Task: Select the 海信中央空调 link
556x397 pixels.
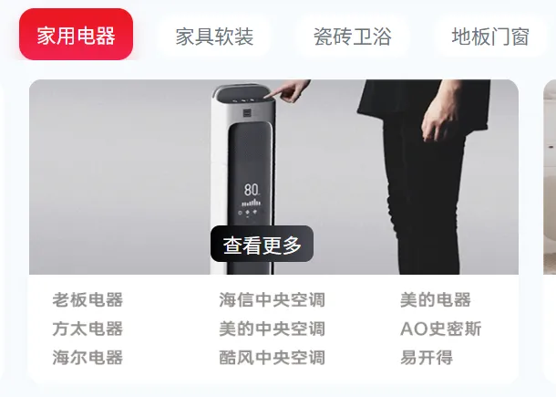Action: [x=272, y=299]
